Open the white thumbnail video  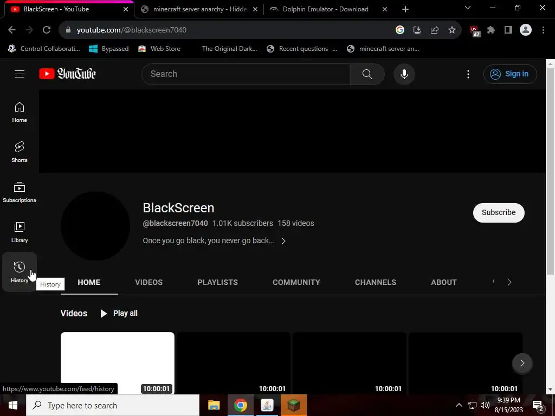click(x=118, y=363)
